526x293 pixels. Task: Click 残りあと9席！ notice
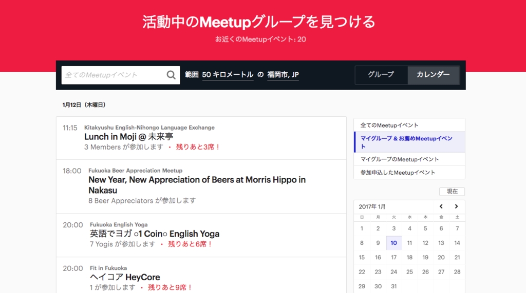pos(170,288)
